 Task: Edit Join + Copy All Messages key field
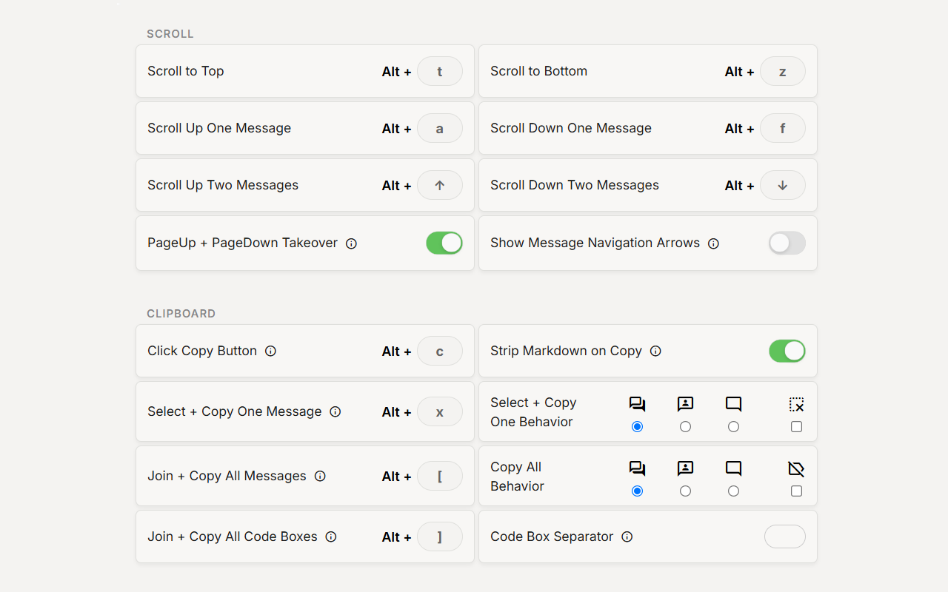point(440,477)
